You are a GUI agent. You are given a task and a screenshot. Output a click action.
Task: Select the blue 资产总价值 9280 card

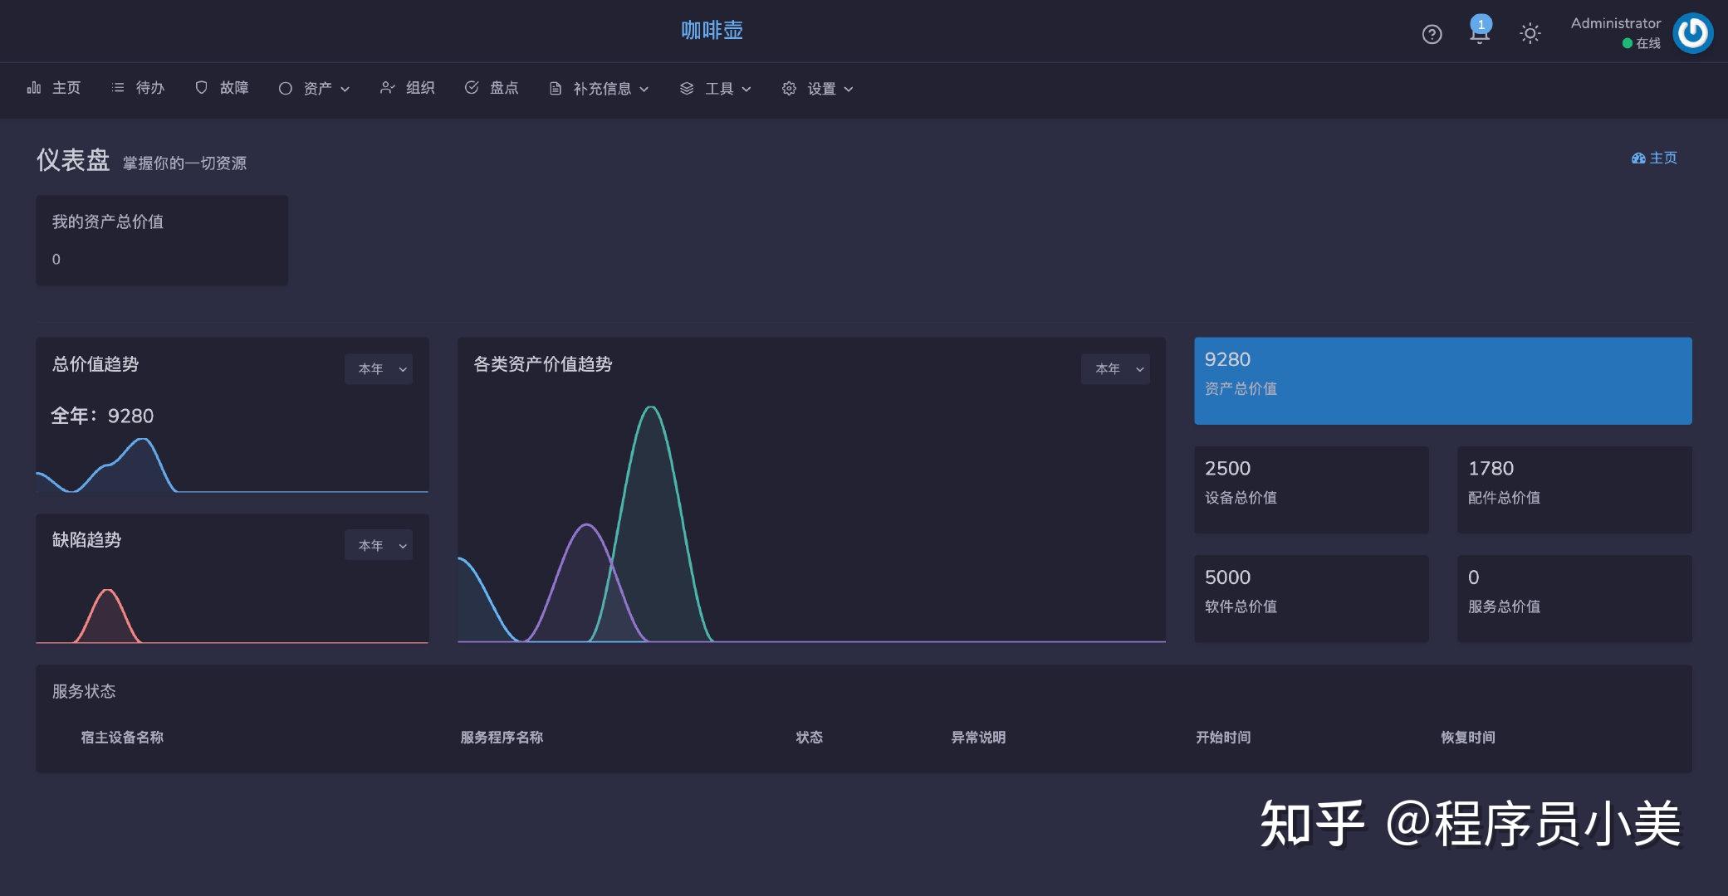click(1442, 380)
